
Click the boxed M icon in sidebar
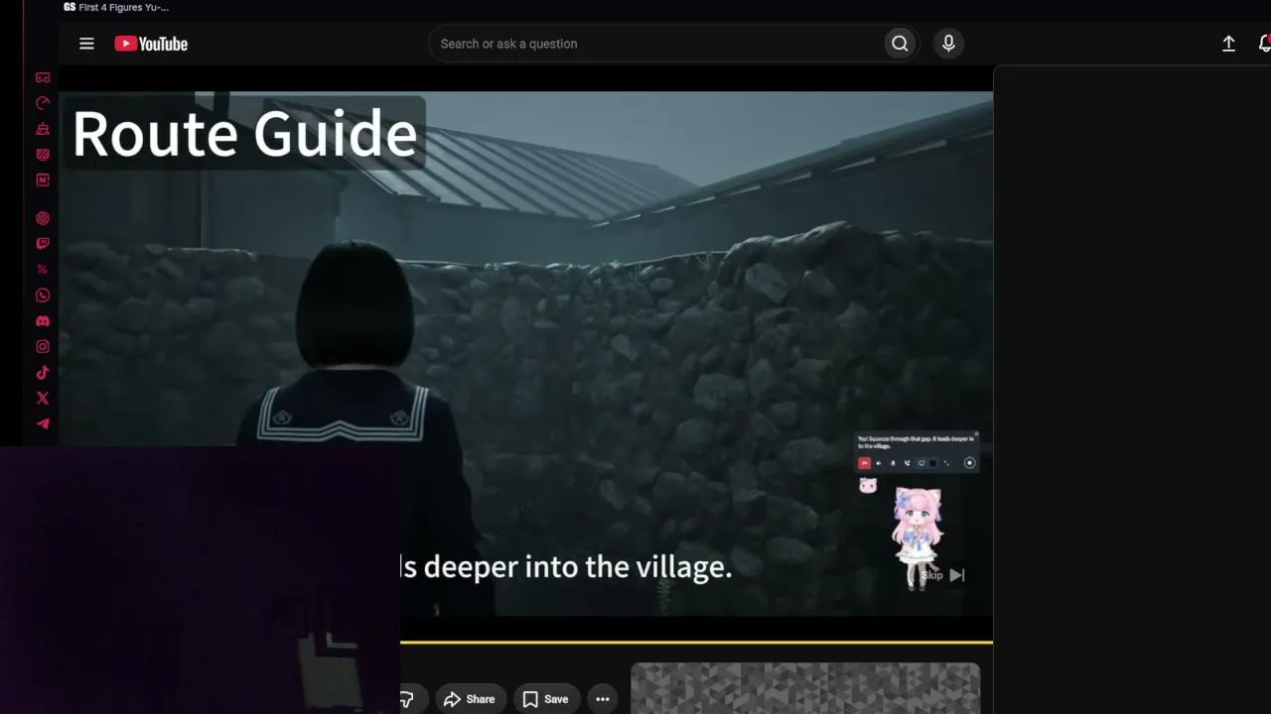(x=43, y=180)
